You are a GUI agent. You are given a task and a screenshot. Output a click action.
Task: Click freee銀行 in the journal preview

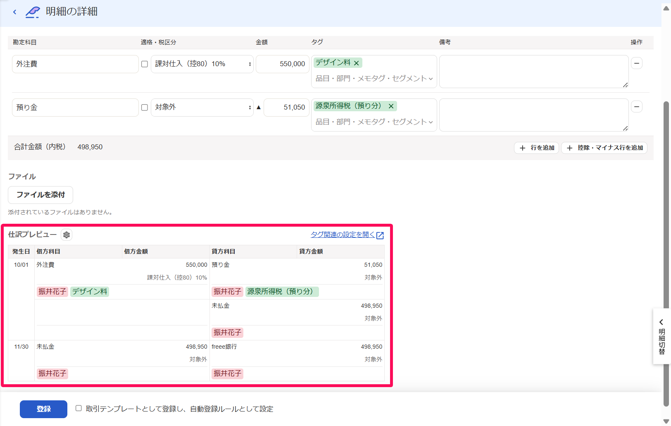224,347
